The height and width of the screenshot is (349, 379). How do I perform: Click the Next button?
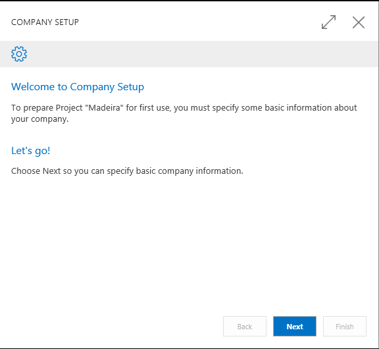295,326
